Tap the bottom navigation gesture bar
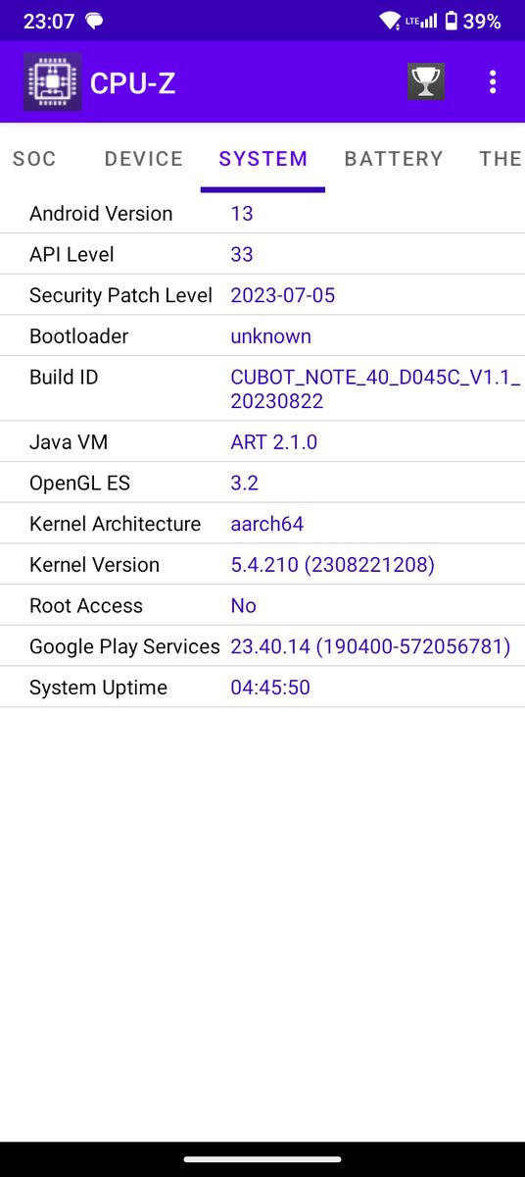 [x=262, y=1159]
